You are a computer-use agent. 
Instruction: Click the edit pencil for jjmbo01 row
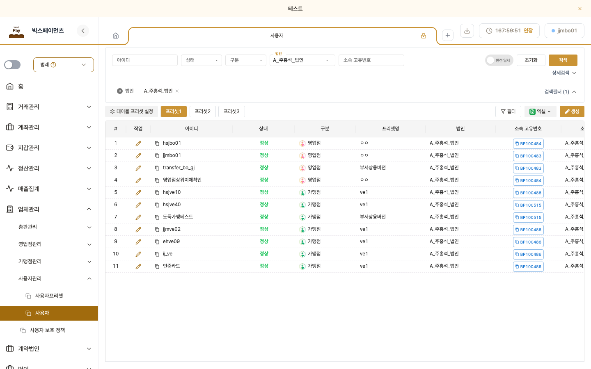pos(138,156)
